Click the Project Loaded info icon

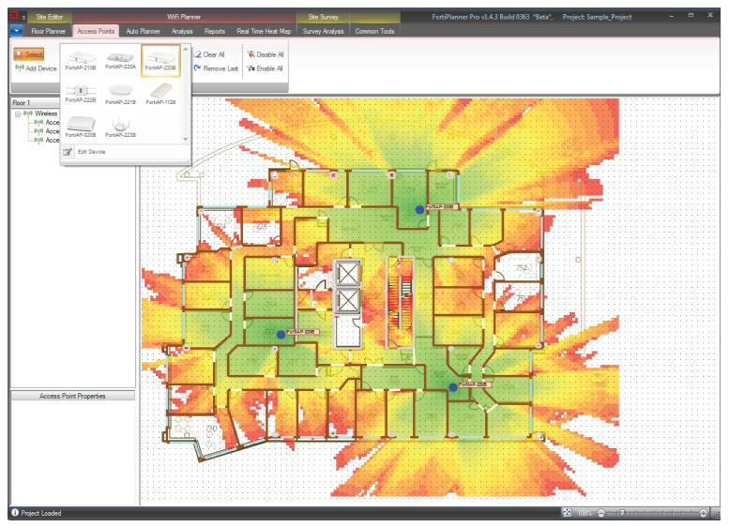click(15, 513)
